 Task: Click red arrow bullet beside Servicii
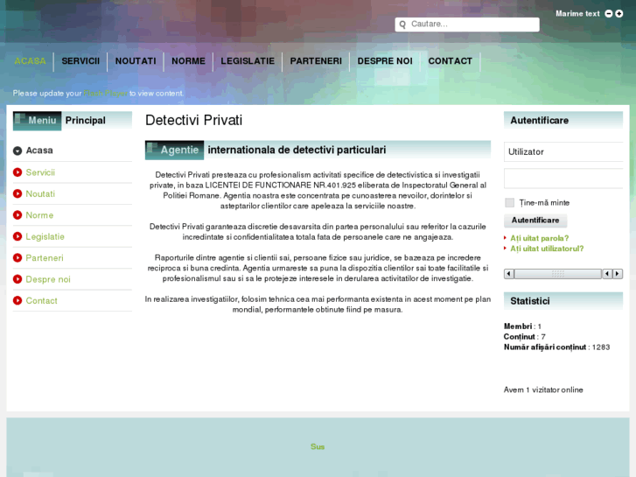pyautogui.click(x=17, y=172)
